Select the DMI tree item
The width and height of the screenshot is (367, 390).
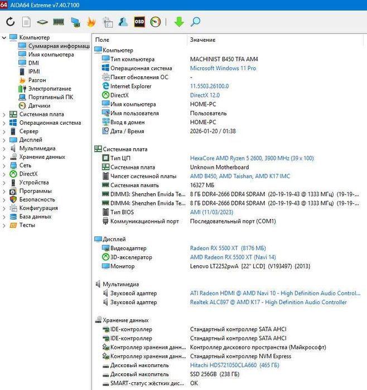(x=33, y=63)
